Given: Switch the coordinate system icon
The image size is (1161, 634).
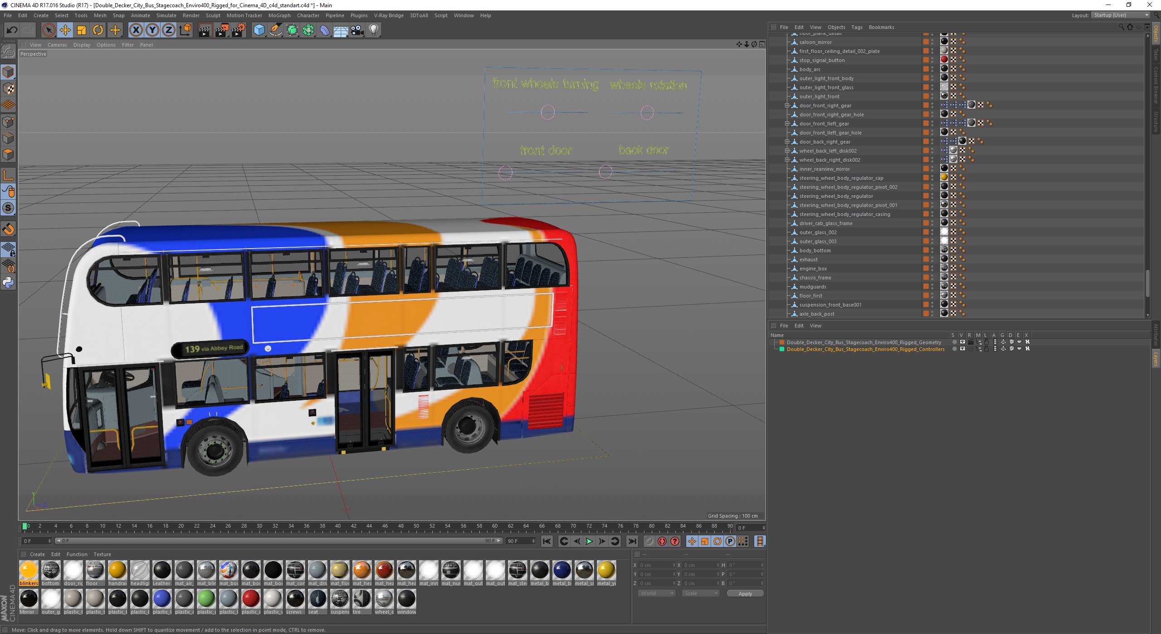Looking at the screenshot, I should pos(185,30).
